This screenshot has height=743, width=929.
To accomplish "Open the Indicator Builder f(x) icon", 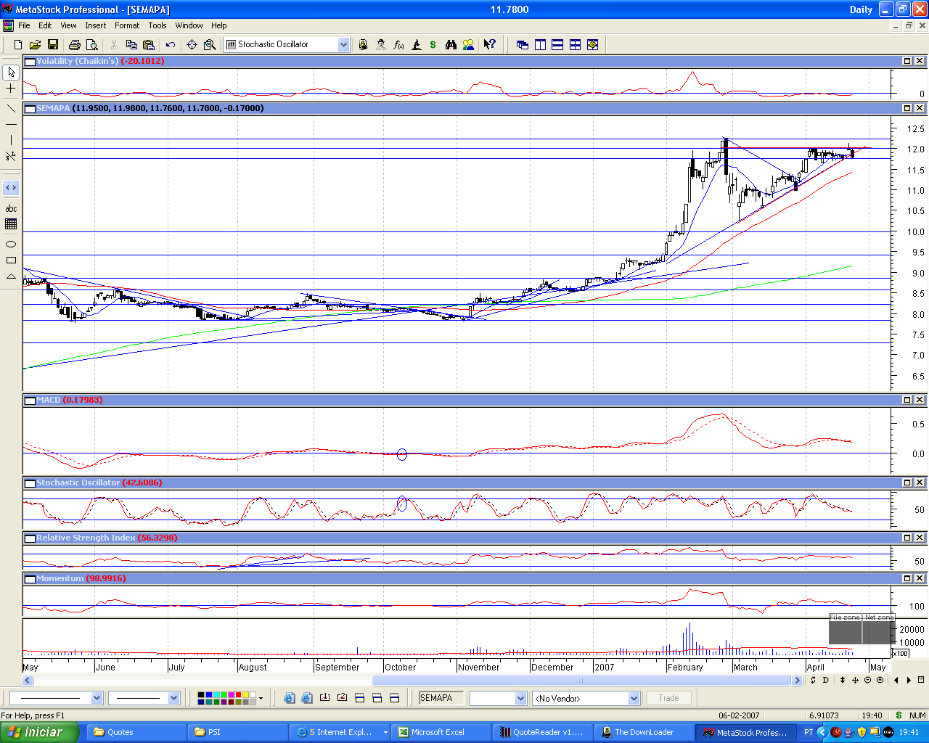I will pyautogui.click(x=398, y=44).
